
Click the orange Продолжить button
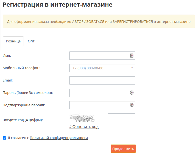[123, 149]
